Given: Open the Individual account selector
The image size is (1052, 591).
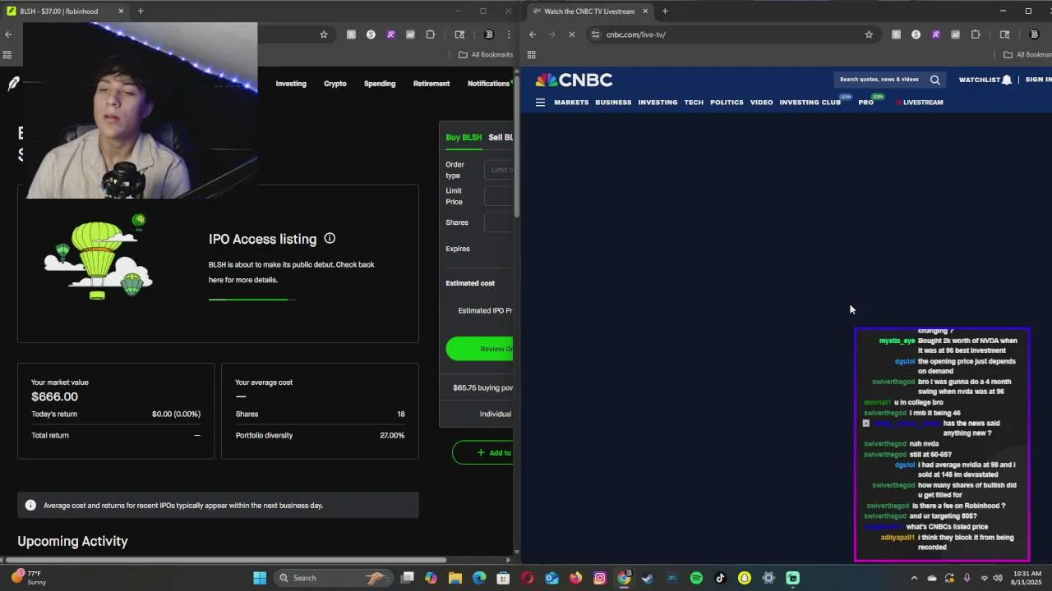Looking at the screenshot, I should (495, 414).
